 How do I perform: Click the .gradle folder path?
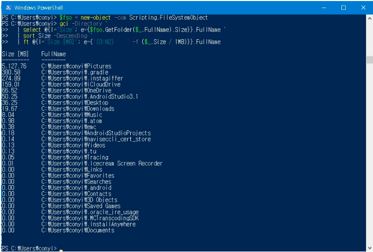click(75, 72)
